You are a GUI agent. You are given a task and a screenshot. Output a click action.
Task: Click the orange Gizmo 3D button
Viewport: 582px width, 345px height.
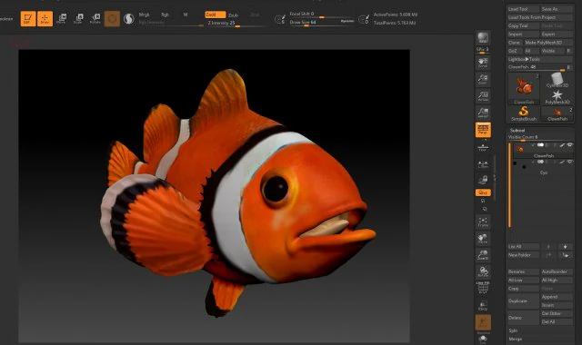coord(112,18)
